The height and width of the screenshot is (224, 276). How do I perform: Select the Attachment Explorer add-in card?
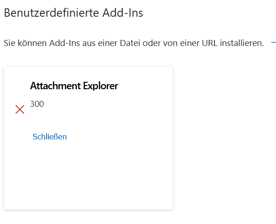tap(89, 138)
